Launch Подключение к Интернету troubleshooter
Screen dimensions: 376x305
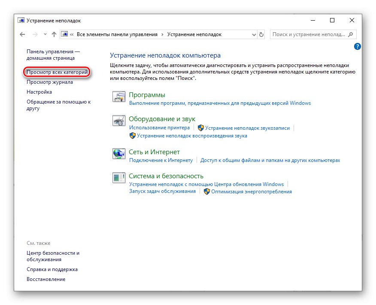click(161, 160)
